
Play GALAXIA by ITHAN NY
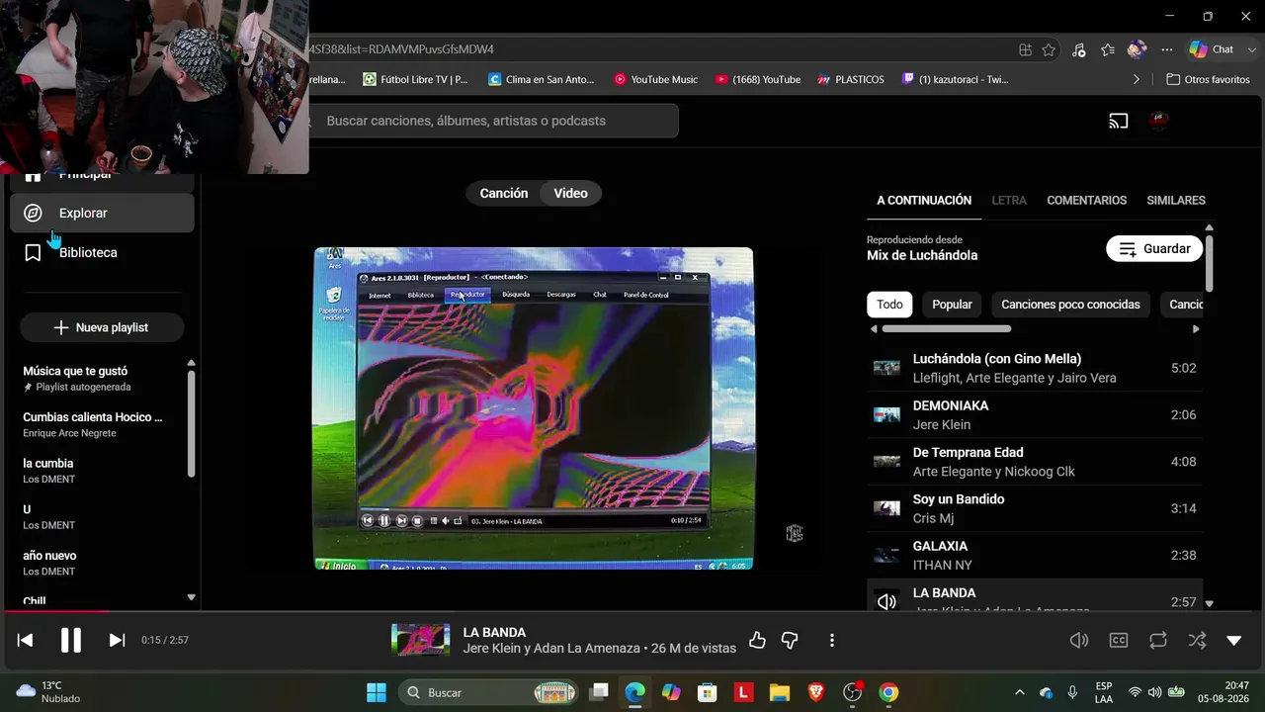point(1035,555)
